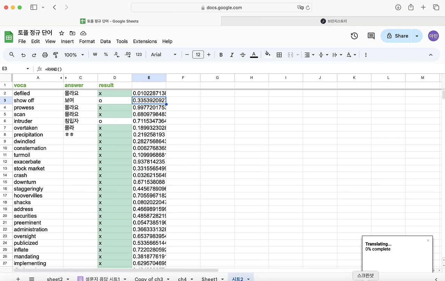
Task: Open the borders tool
Action: 279,55
